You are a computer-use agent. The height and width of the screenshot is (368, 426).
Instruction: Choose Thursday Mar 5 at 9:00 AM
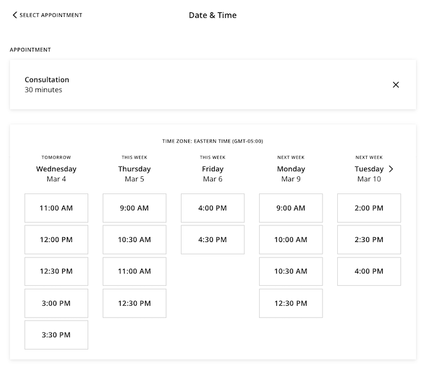click(x=134, y=208)
